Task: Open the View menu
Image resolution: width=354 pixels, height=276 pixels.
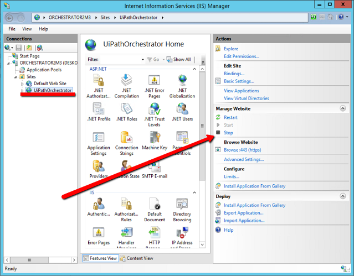Action: (27, 29)
